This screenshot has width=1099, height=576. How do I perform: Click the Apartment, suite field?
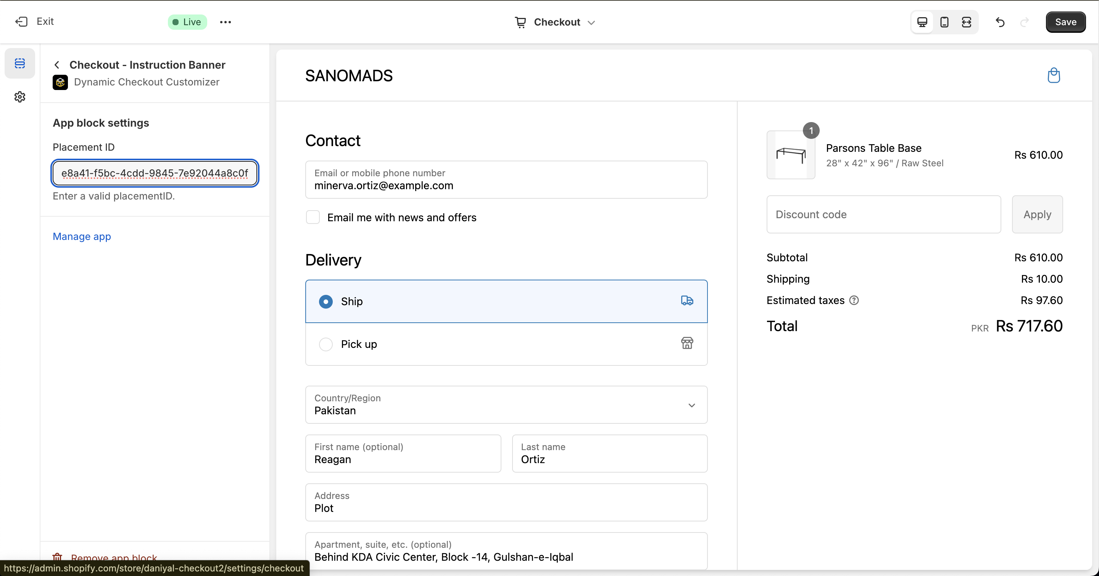coord(506,551)
